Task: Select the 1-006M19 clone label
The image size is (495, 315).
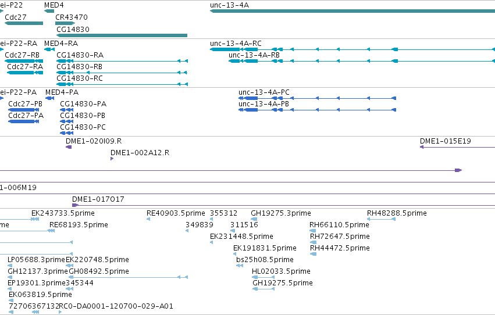Action: coord(18,188)
